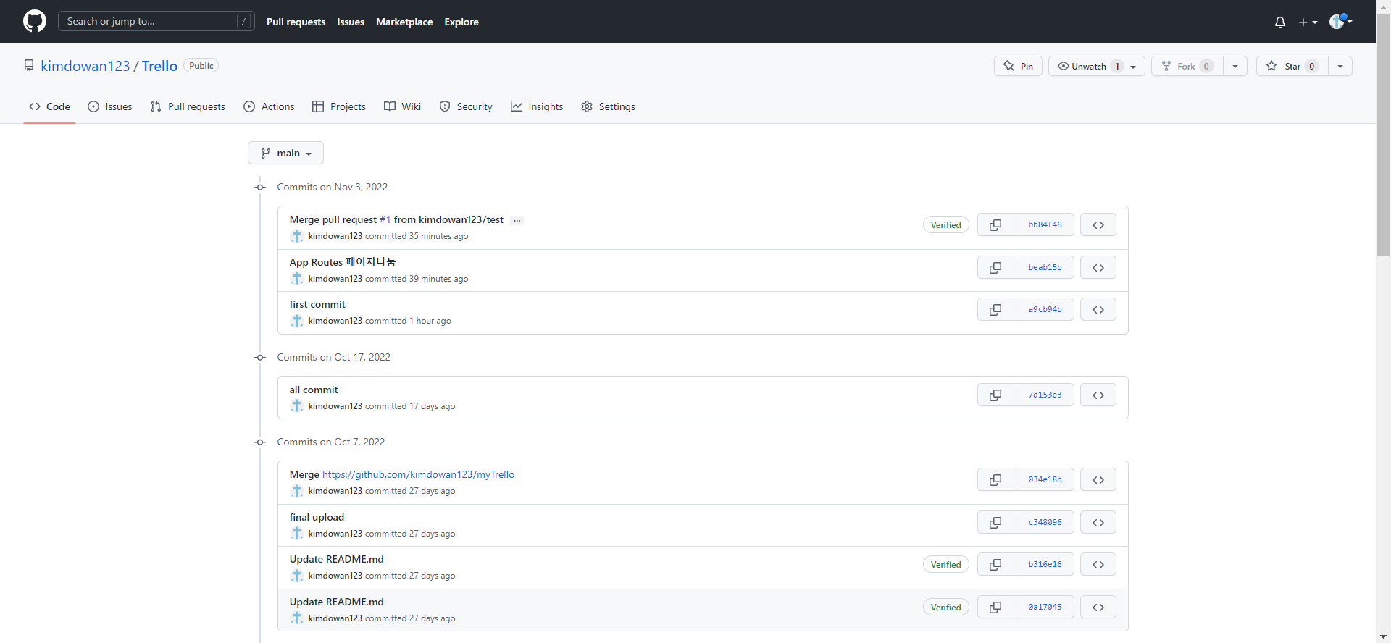This screenshot has height=643, width=1391.
Task: Go to Marketplace in top navigation
Action: point(404,22)
